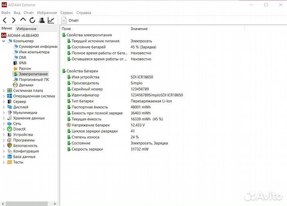Expand the Сеть tree node
Screen dimensions: 287x206
(x=4, y=124)
